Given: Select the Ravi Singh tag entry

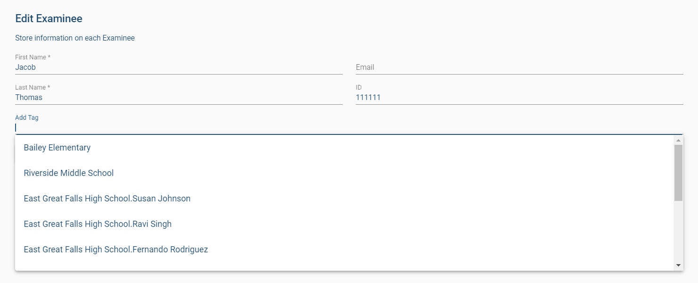Looking at the screenshot, I should click(98, 224).
